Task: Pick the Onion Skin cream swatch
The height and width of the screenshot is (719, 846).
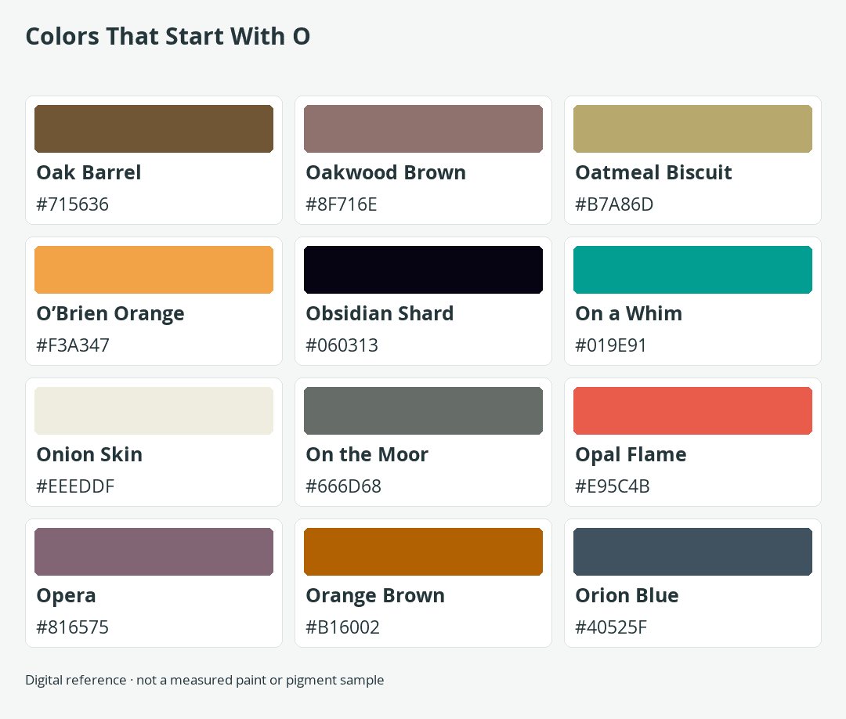Action: (154, 410)
